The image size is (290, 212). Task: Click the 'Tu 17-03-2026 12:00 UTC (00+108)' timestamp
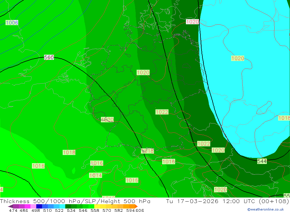(x=227, y=201)
